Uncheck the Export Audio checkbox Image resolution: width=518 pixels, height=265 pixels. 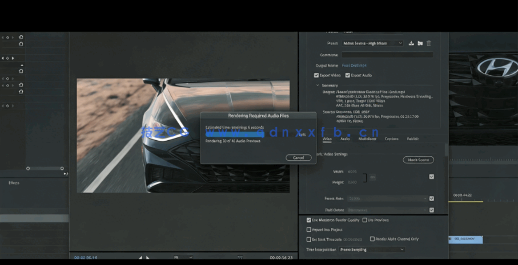point(348,75)
